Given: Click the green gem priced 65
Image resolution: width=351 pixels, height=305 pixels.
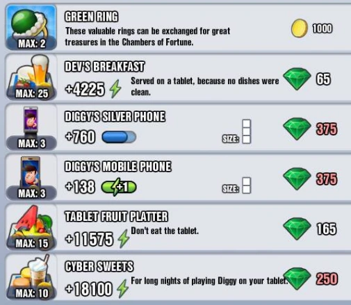Looking at the screenshot, I should tap(297, 79).
